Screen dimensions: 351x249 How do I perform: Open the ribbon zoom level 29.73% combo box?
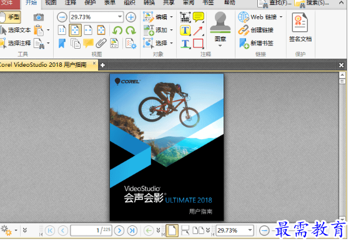pos(96,17)
